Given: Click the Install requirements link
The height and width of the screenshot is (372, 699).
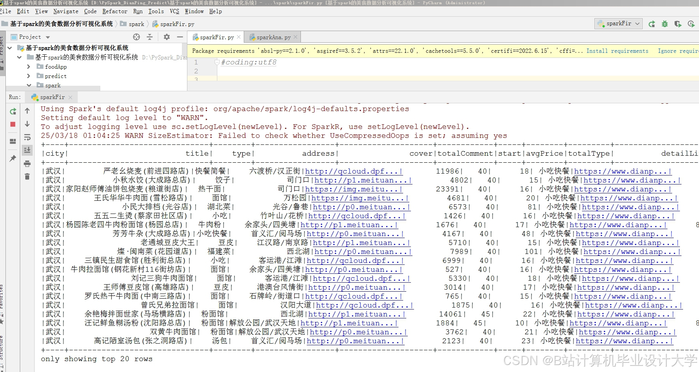Looking at the screenshot, I should tap(618, 51).
